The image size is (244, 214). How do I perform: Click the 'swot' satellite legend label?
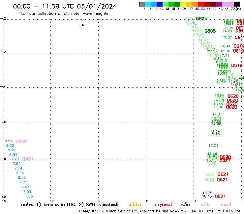click(x=226, y=205)
